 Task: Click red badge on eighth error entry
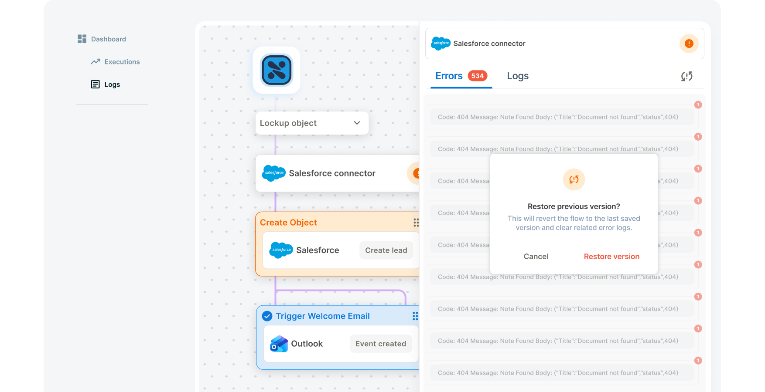pyautogui.click(x=698, y=329)
